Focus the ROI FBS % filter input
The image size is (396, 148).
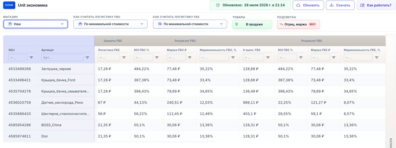[x=287, y=58]
